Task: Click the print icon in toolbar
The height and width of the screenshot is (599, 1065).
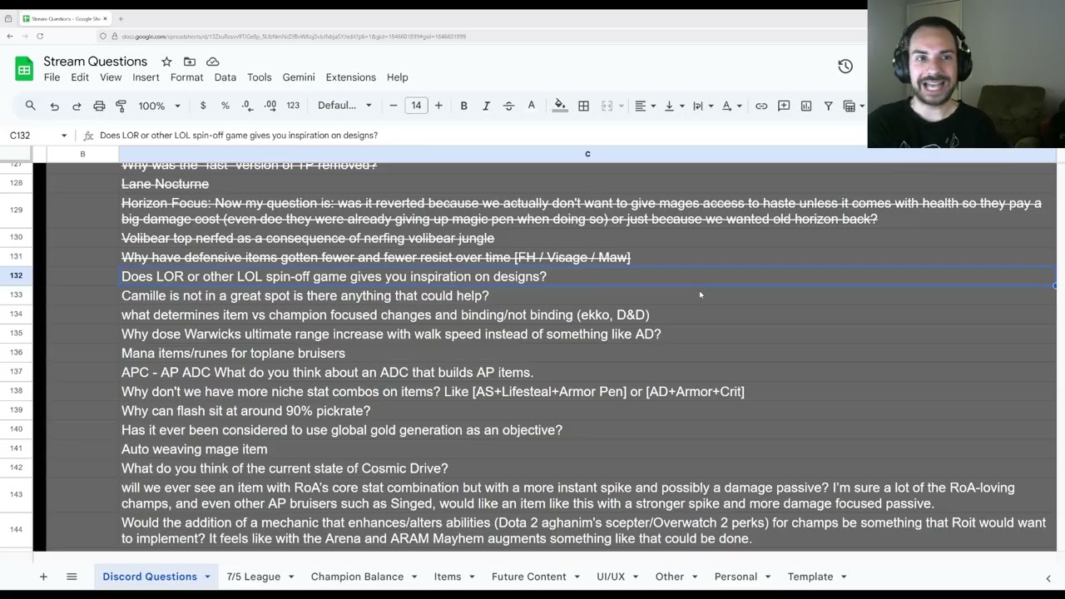Action: click(99, 106)
